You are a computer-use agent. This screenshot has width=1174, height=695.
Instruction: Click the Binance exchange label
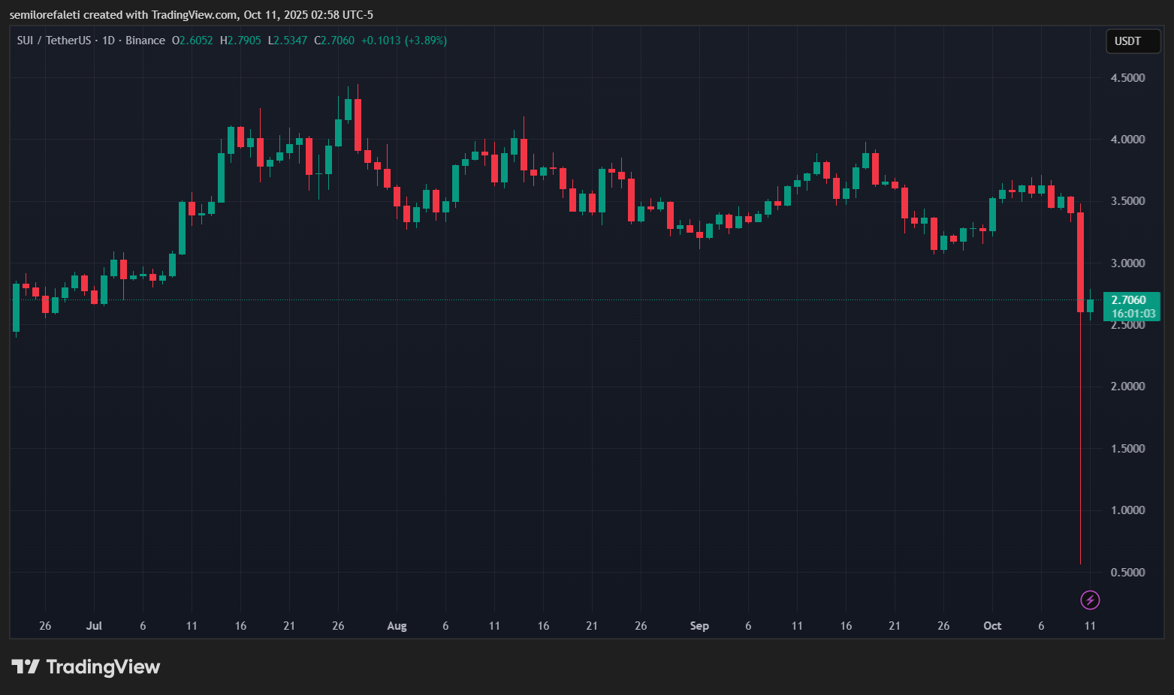[145, 41]
